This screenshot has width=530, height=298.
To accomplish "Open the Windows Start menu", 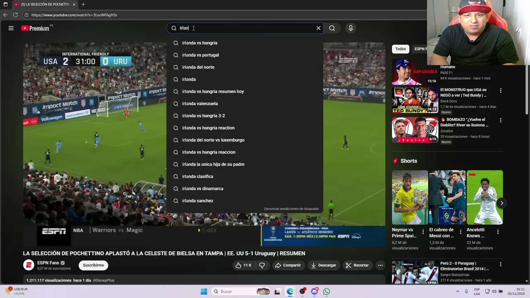I will pos(204,291).
